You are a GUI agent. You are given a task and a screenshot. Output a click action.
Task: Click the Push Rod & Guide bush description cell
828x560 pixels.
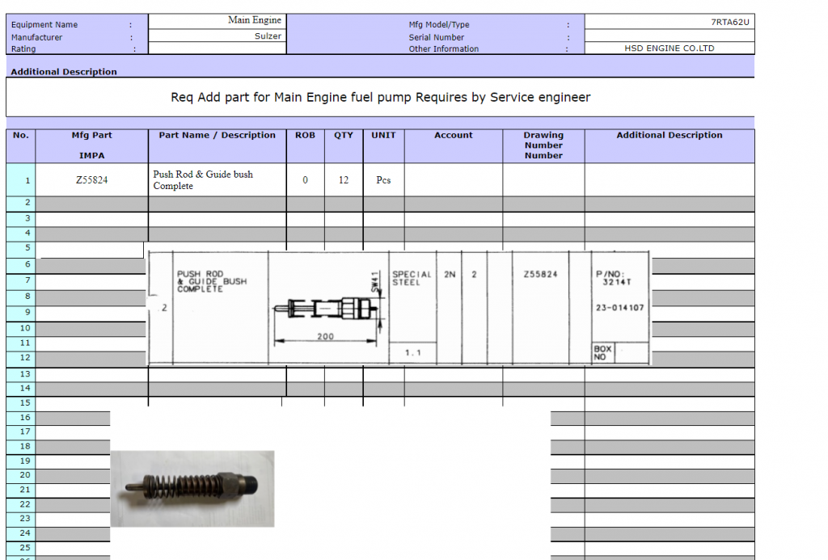(x=217, y=180)
